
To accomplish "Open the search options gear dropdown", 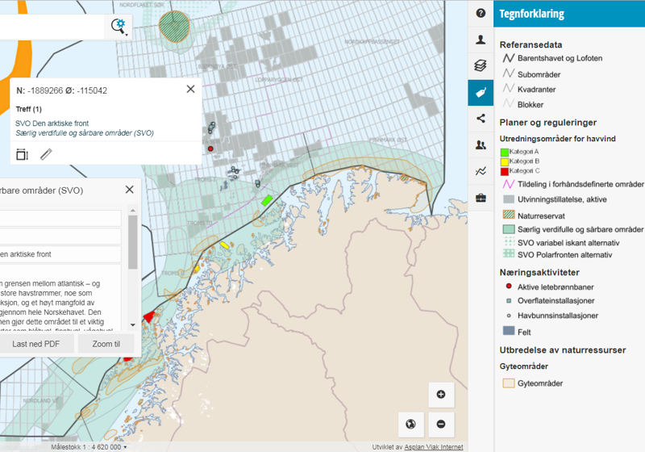I will pyautogui.click(x=119, y=27).
